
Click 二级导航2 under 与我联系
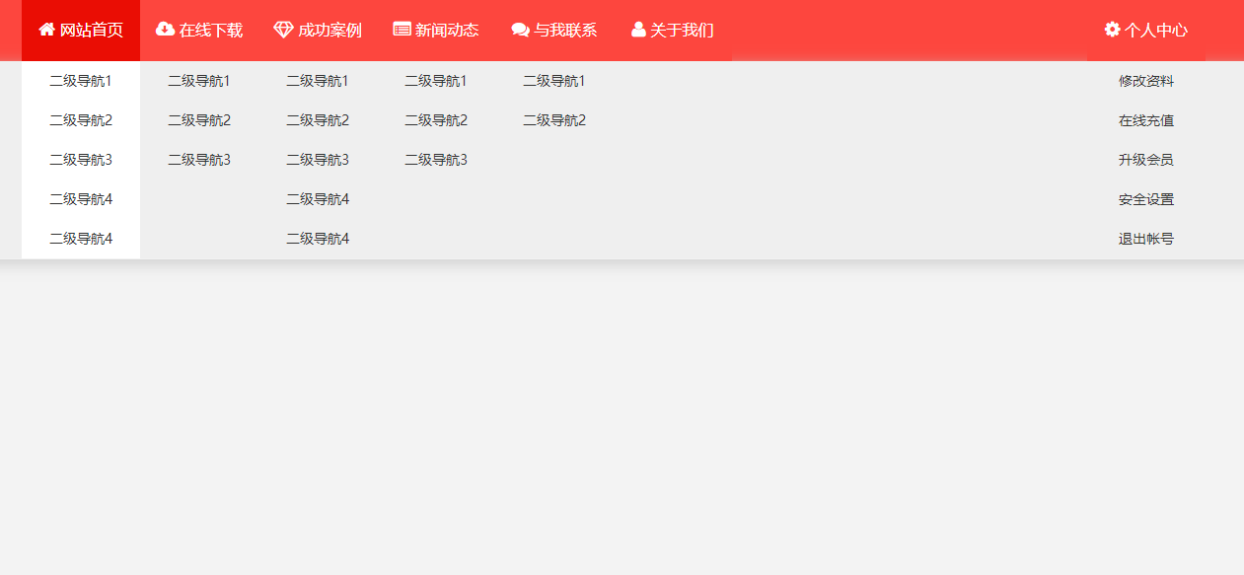pos(554,120)
